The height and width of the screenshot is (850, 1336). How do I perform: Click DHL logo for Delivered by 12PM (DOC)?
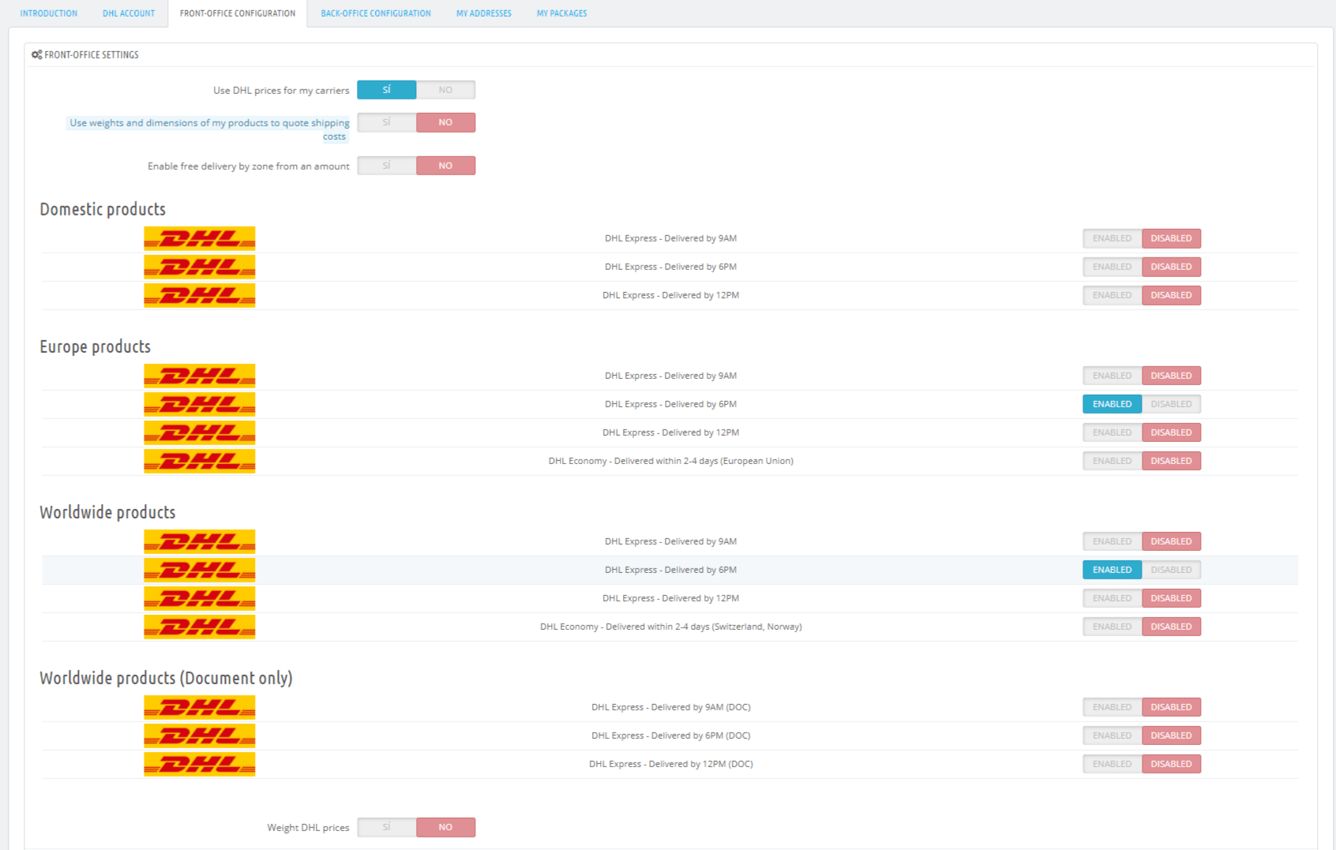[x=199, y=764]
